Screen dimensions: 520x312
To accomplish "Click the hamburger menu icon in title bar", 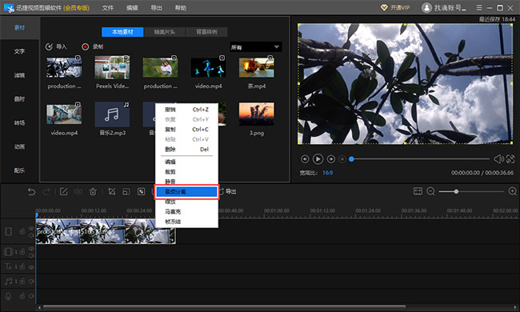I will click(479, 8).
